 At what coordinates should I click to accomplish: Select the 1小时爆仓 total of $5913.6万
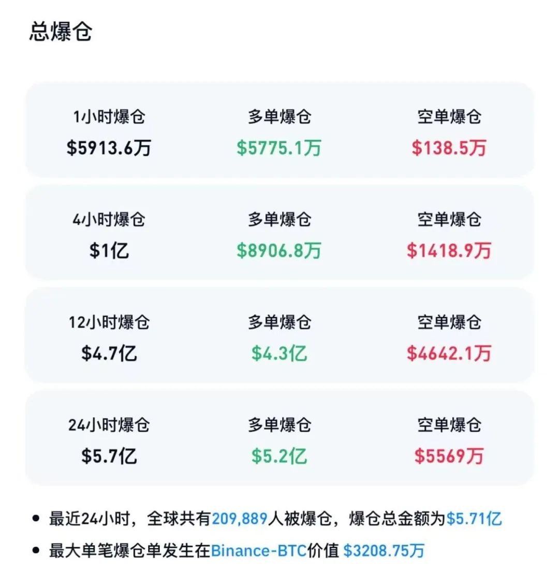[109, 148]
